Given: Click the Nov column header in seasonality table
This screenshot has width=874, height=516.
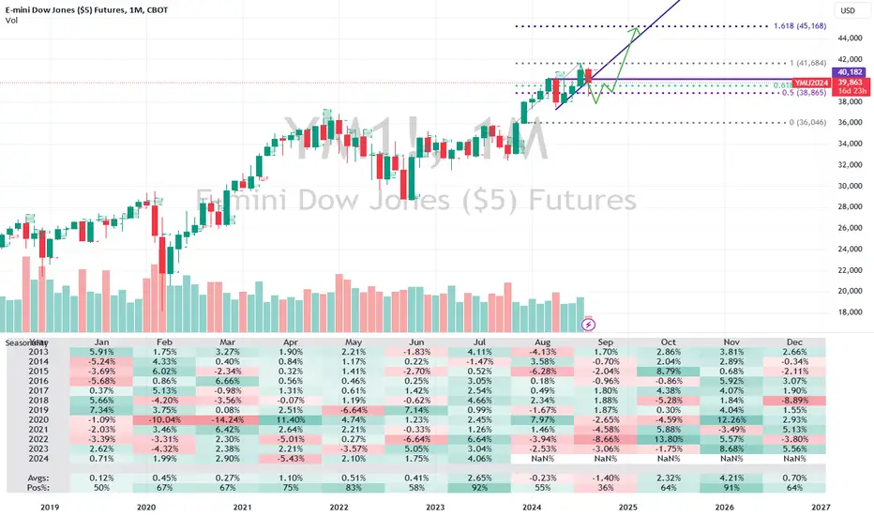Looking at the screenshot, I should (x=731, y=341).
